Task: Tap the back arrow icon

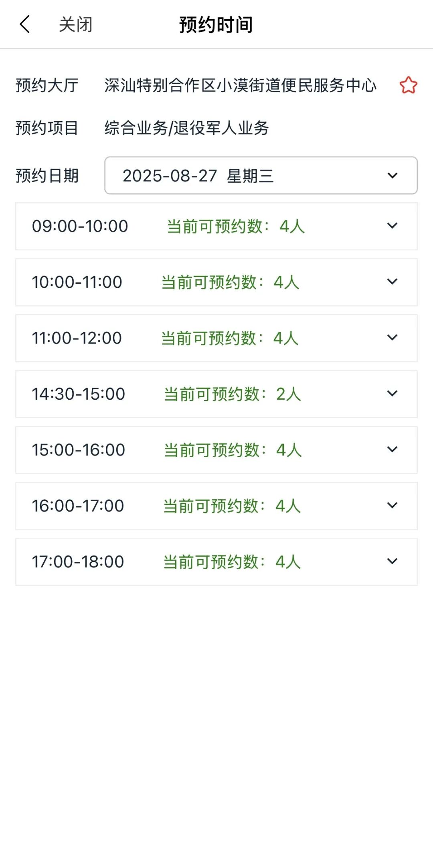Action: (25, 24)
